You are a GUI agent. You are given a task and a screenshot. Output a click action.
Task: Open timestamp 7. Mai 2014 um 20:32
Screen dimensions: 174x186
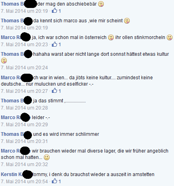tap(24, 164)
